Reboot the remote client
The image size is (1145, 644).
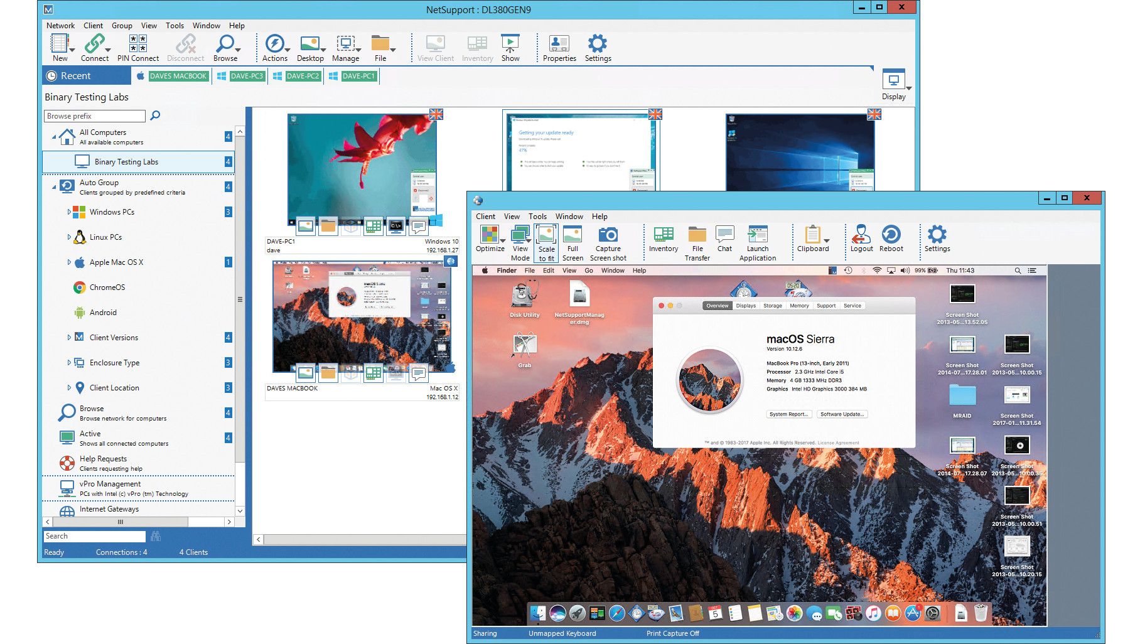(x=892, y=239)
